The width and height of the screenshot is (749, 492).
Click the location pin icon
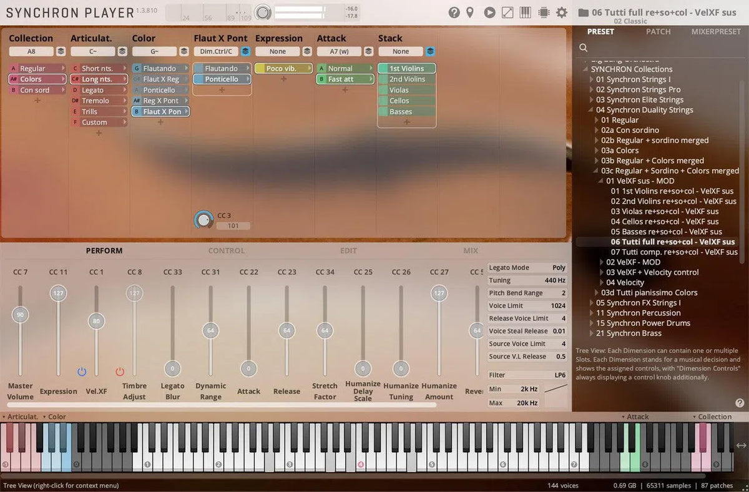pyautogui.click(x=471, y=12)
